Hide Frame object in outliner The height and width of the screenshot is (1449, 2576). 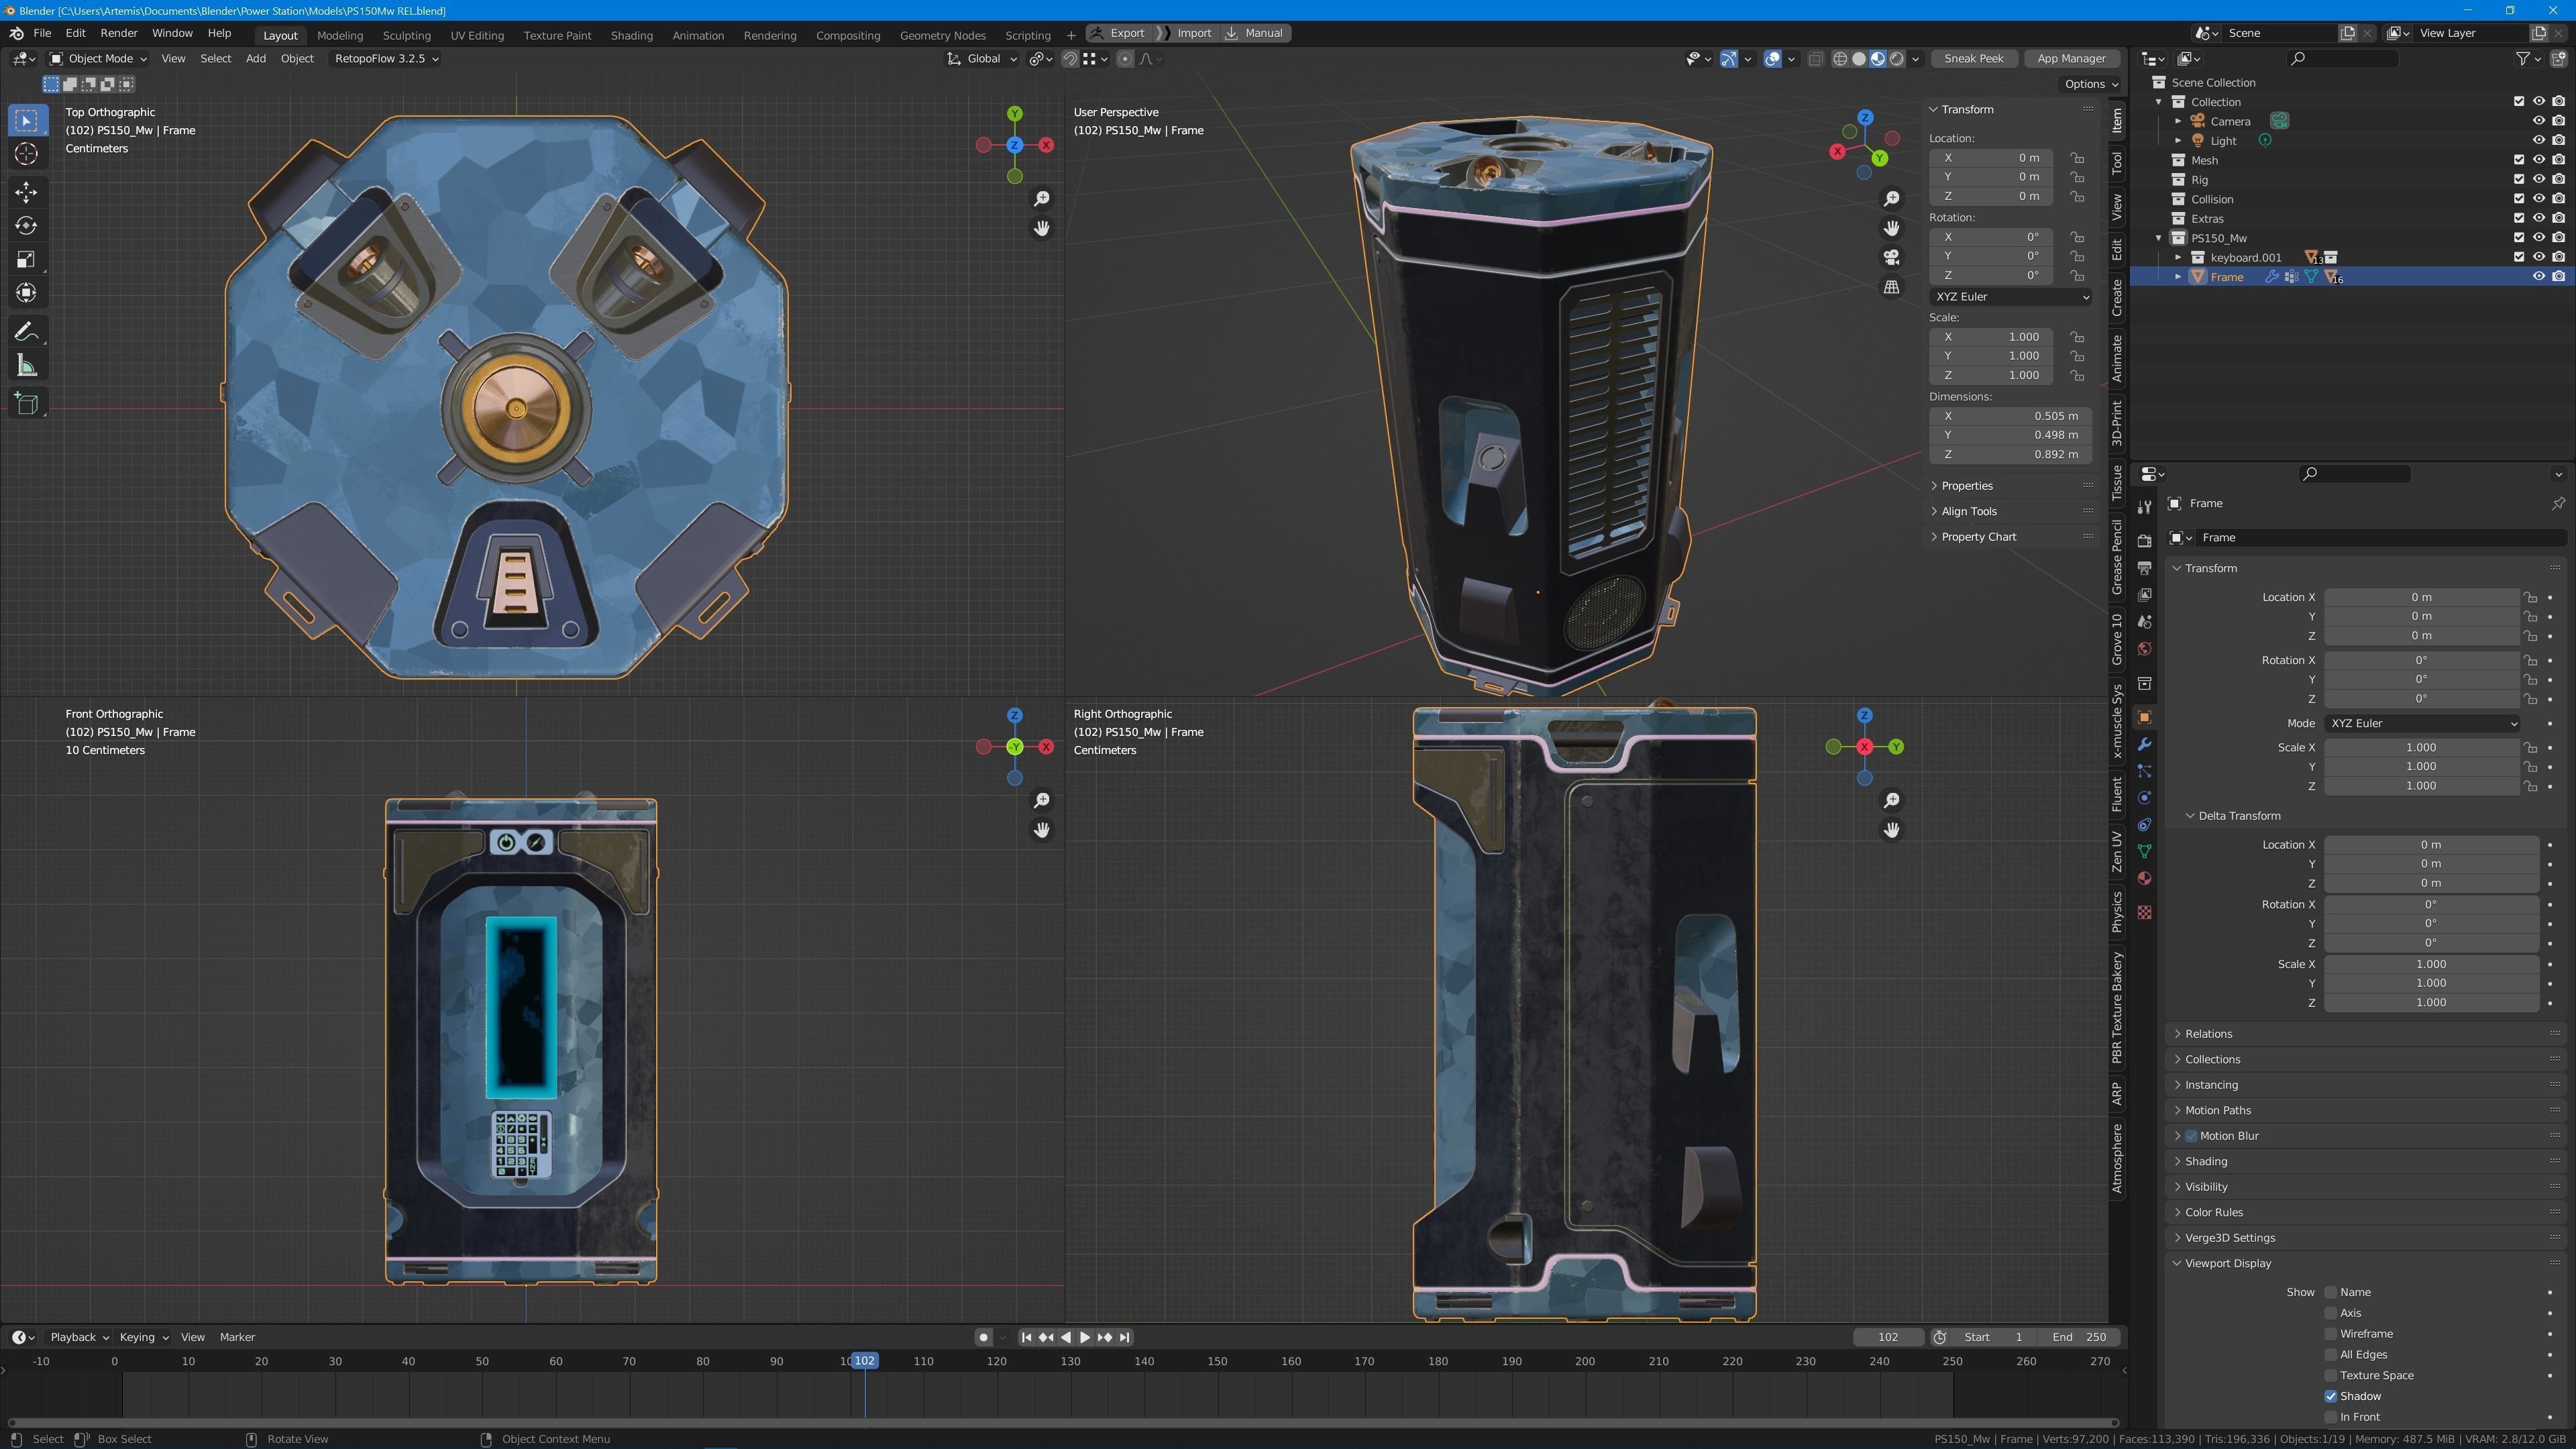[x=2538, y=277]
